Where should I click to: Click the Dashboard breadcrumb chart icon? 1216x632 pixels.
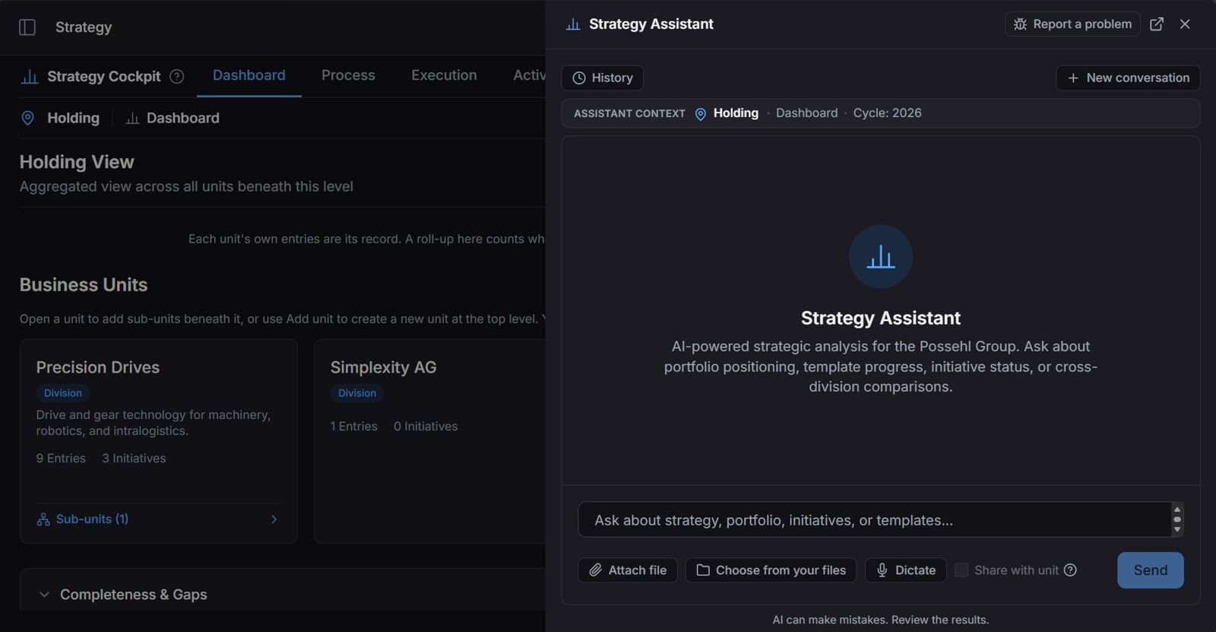click(132, 118)
